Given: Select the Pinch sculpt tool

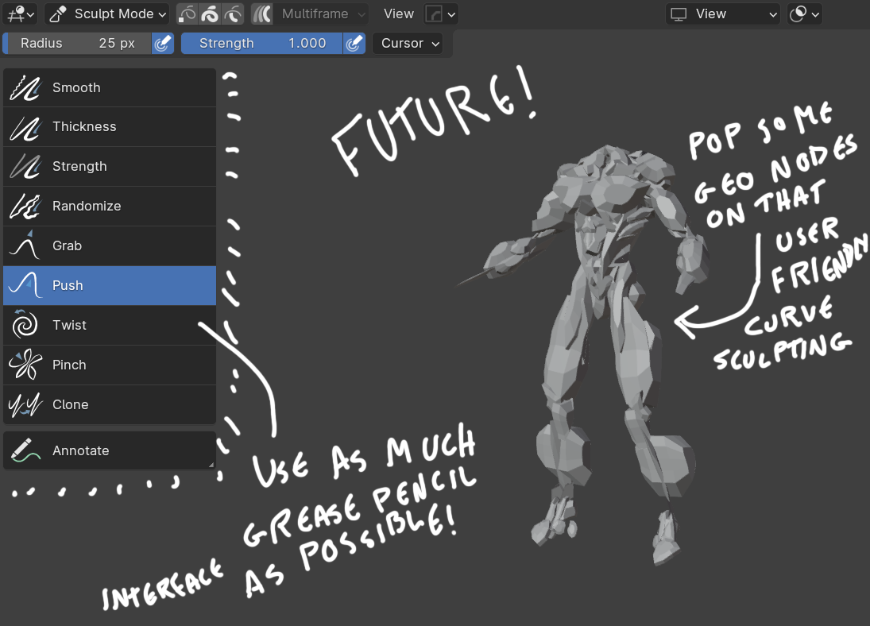Looking at the screenshot, I should click(x=110, y=365).
